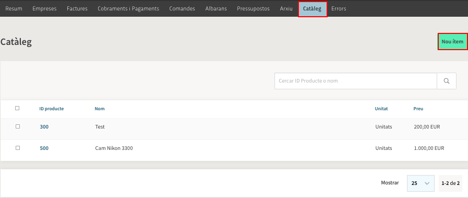The image size is (468, 198).
Task: Click Unitats cell in Cam Nikon row
Action: [x=384, y=148]
